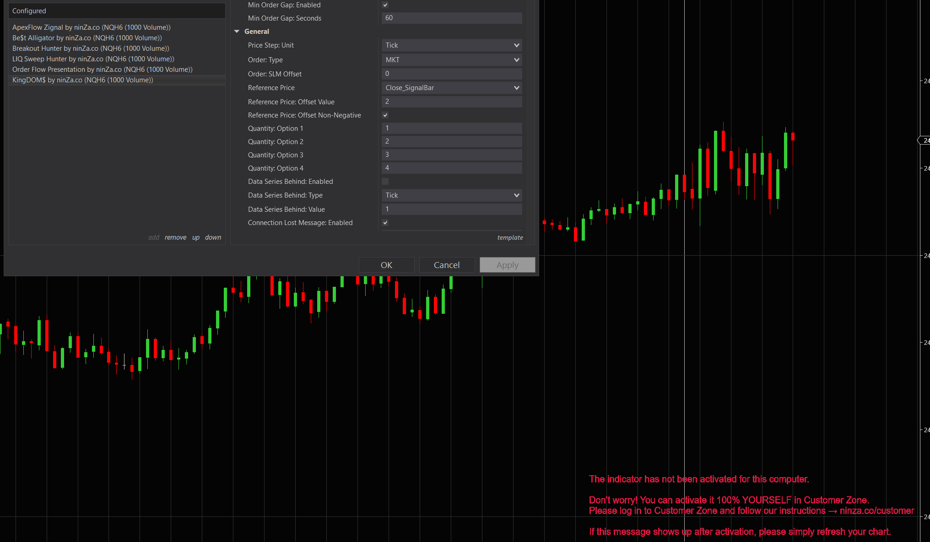The width and height of the screenshot is (930, 542).
Task: Click the remove link
Action: (x=175, y=237)
